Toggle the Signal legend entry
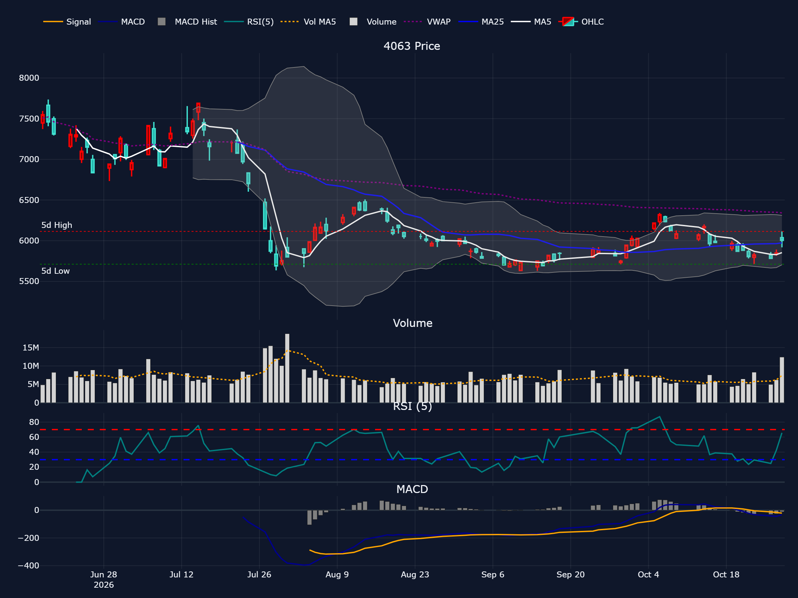The image size is (798, 598). coord(67,22)
